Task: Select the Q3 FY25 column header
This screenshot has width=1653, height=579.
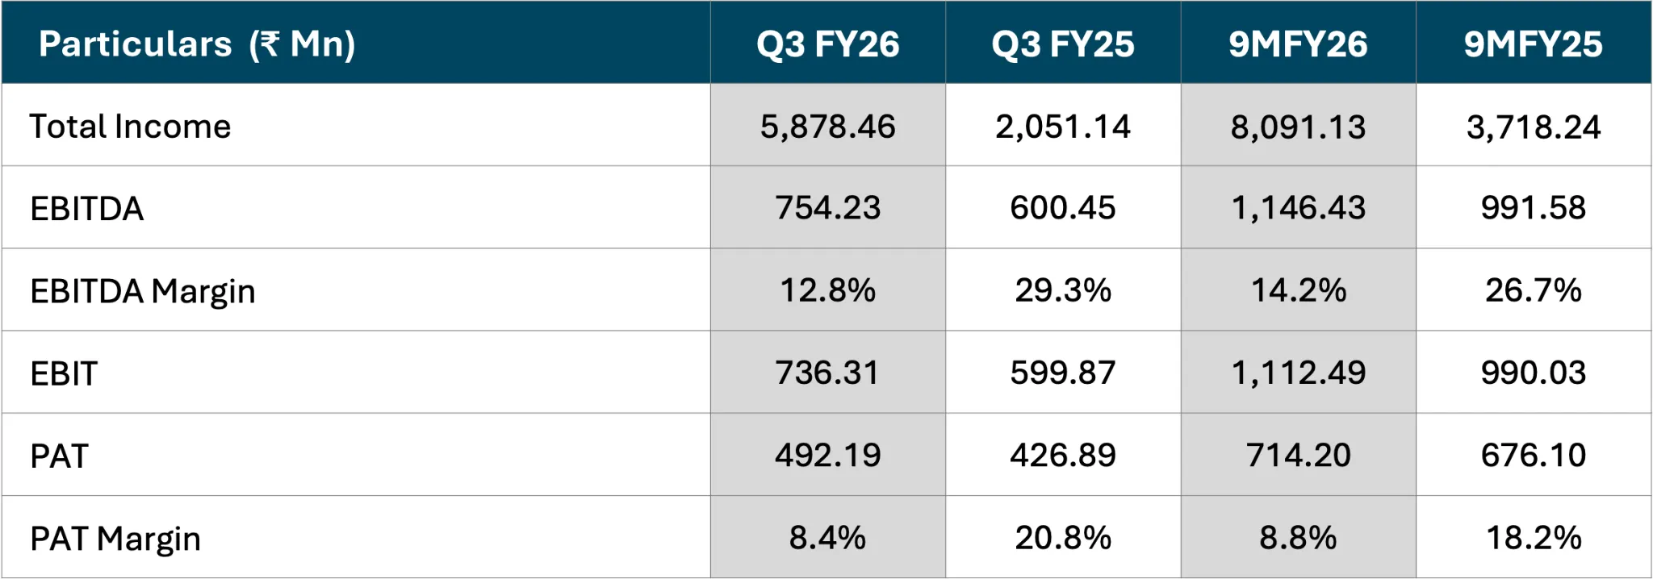Action: point(1063,44)
